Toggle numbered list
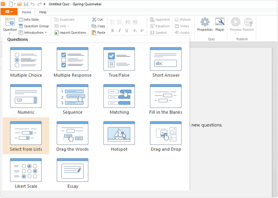 120,22
